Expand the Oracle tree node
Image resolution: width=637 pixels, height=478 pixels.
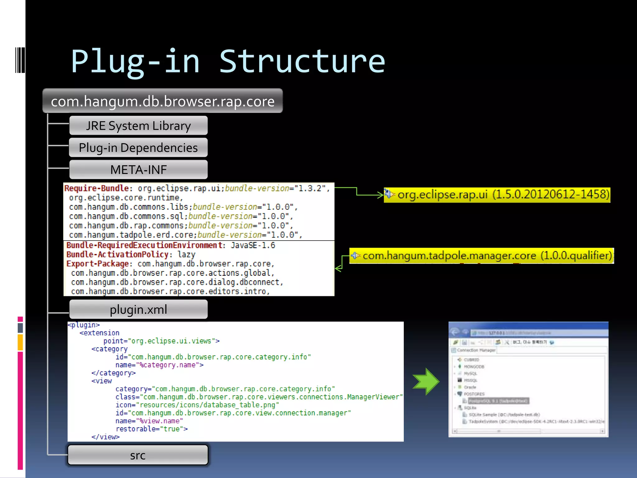[x=455, y=387]
